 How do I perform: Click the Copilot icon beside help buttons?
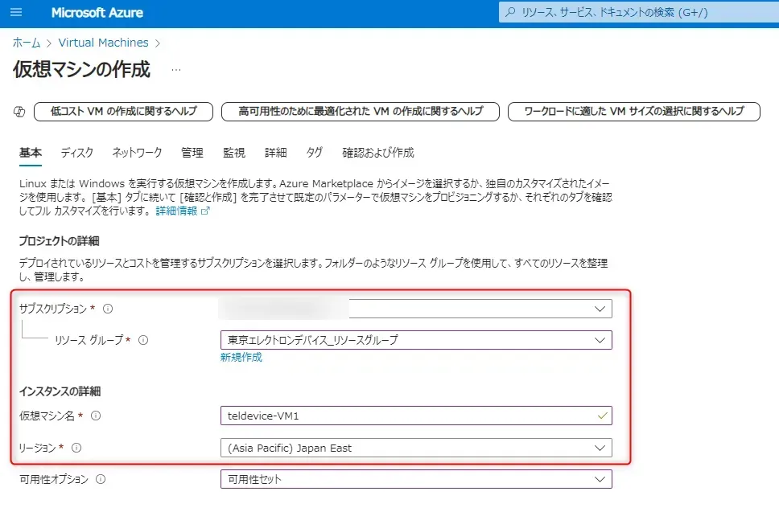point(20,112)
